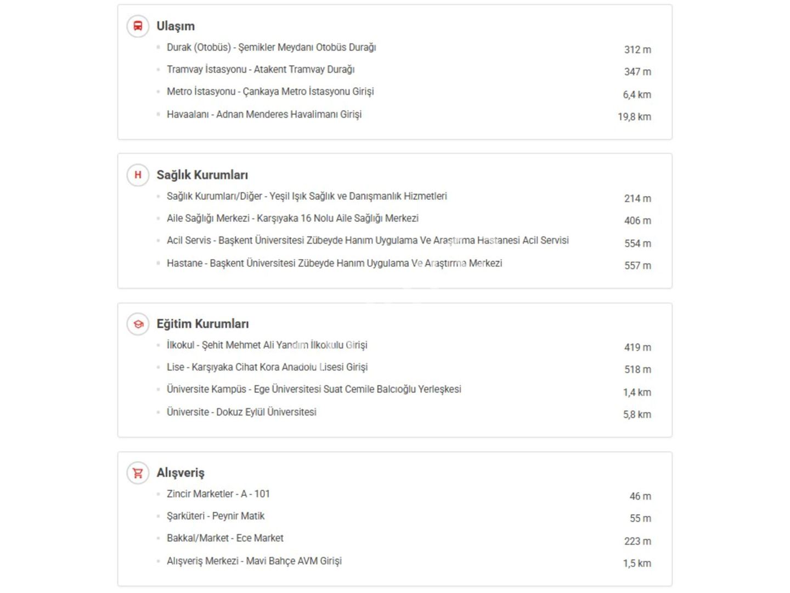Click the graduation cap icon for Eğitim Kurumları
790x593 pixels.
click(x=138, y=324)
